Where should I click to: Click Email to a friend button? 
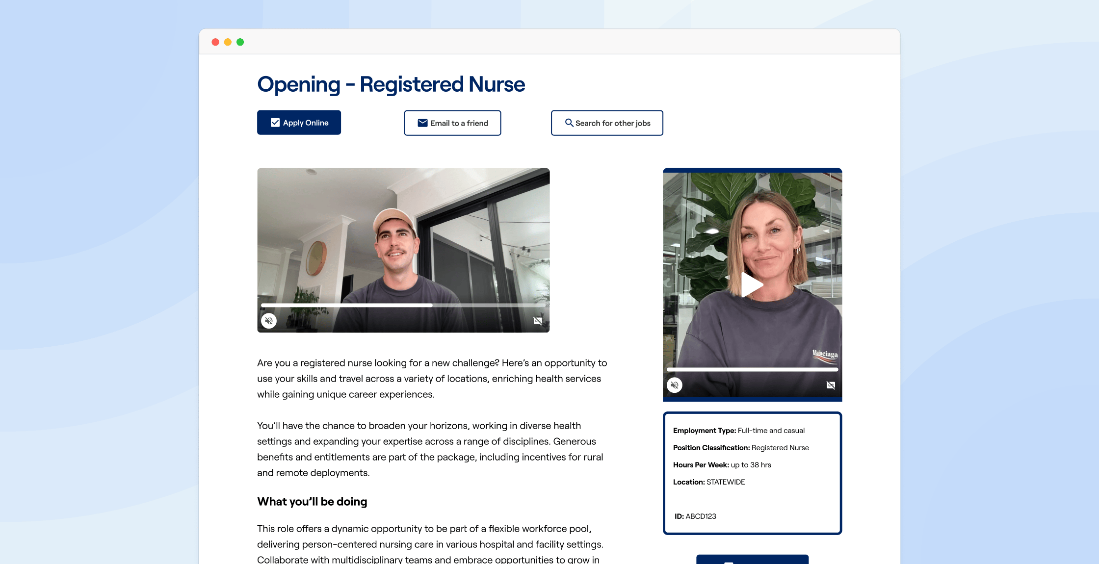click(452, 123)
